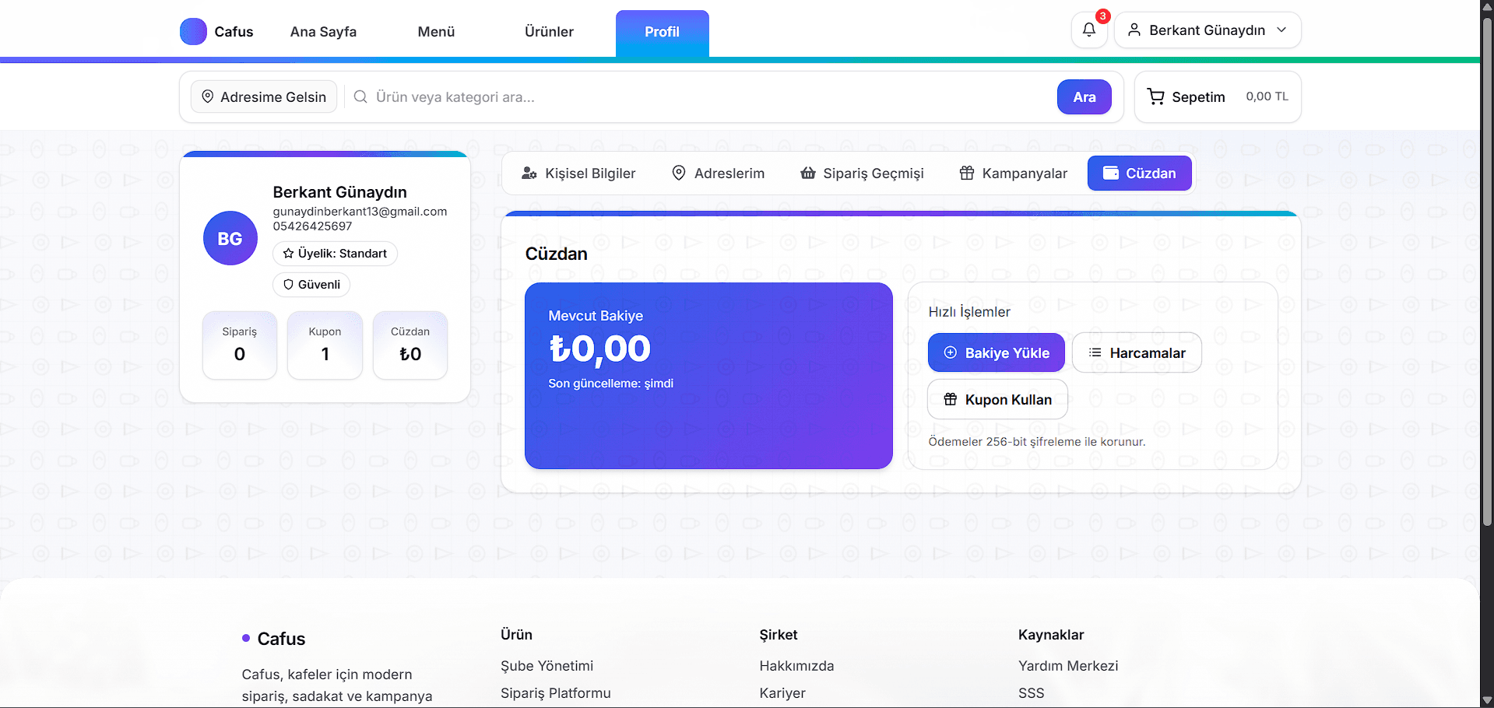Switch to the Kişisel Bilgiler tab

click(578, 173)
